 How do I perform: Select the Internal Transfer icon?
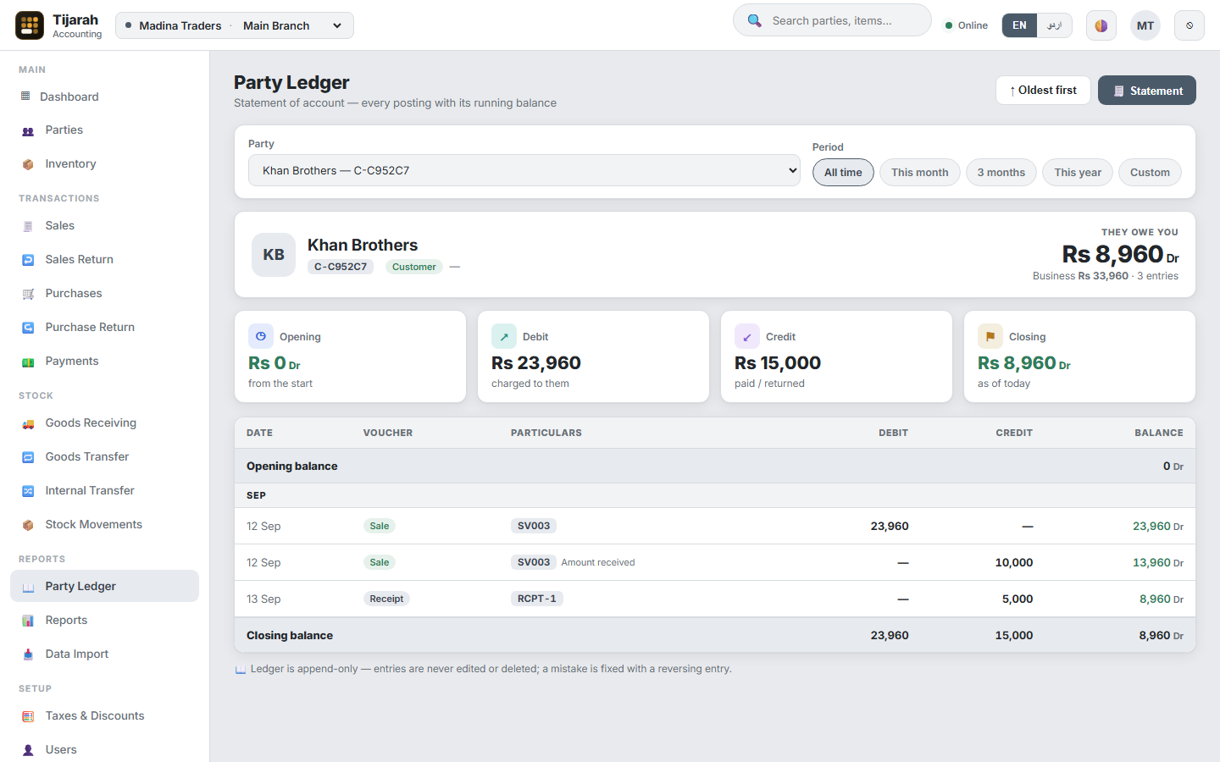click(x=28, y=491)
